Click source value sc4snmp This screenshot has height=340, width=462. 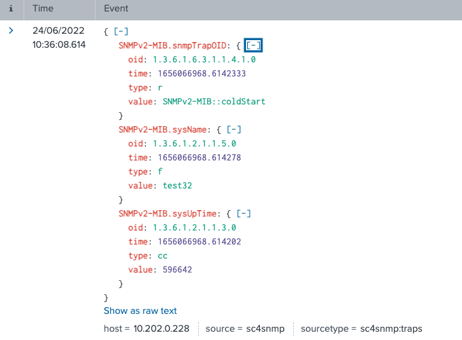pos(265,329)
